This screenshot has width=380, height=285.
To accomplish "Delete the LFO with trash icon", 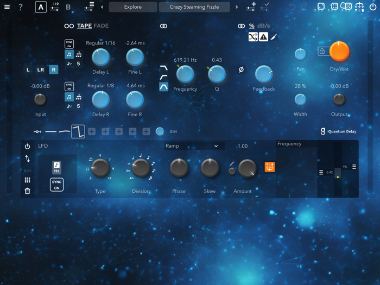I will [27, 191].
